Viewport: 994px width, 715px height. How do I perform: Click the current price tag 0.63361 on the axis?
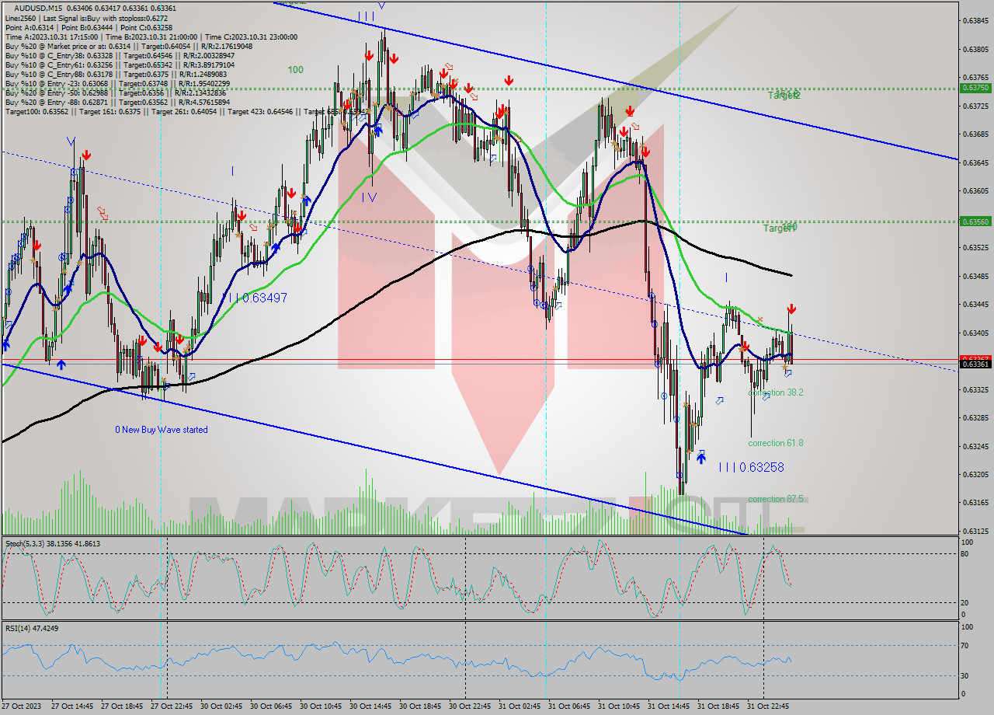click(x=975, y=360)
